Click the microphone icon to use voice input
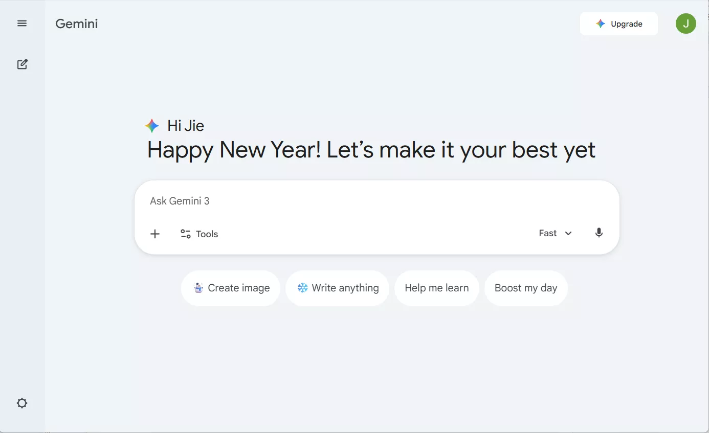This screenshot has width=709, height=433. pos(599,233)
